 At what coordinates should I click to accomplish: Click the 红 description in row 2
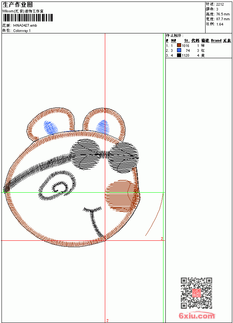[203, 50]
